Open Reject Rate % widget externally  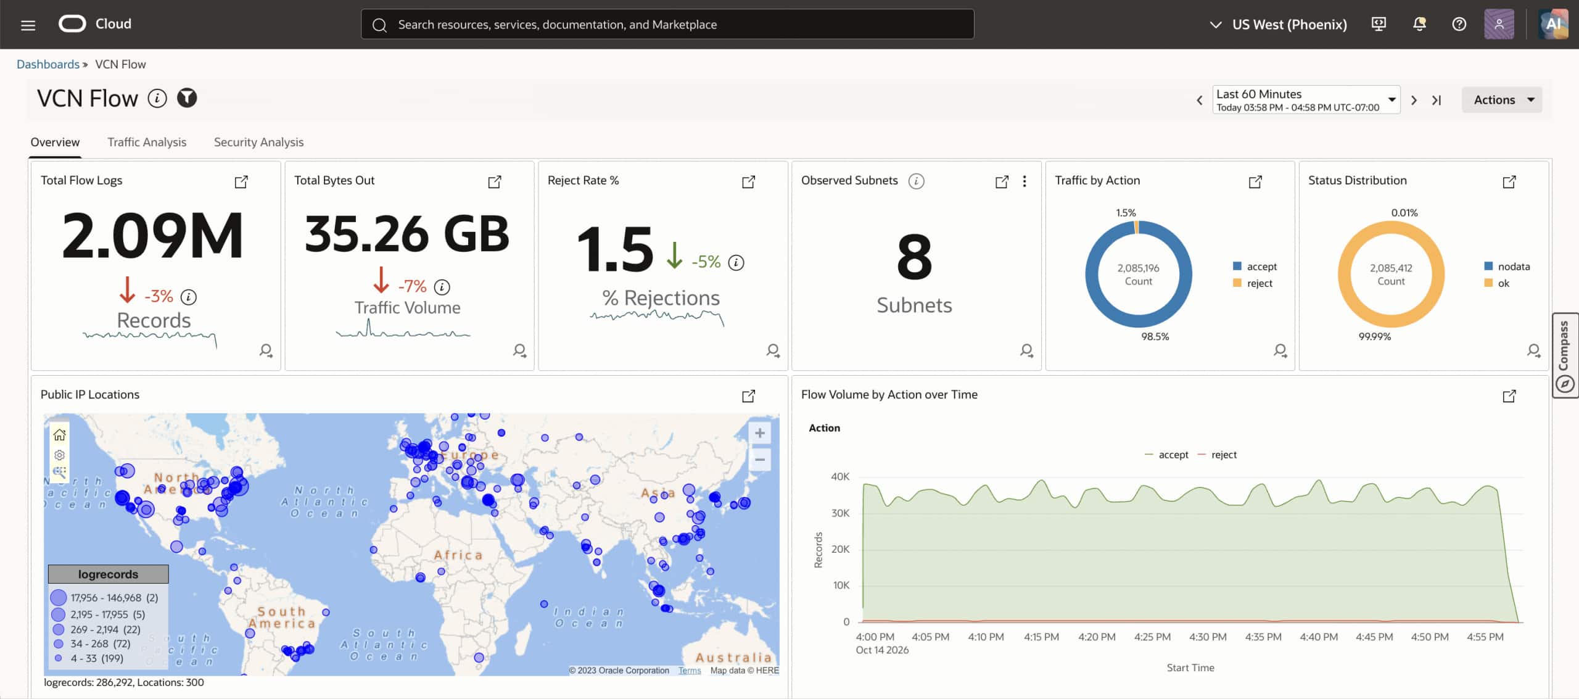pyautogui.click(x=749, y=181)
